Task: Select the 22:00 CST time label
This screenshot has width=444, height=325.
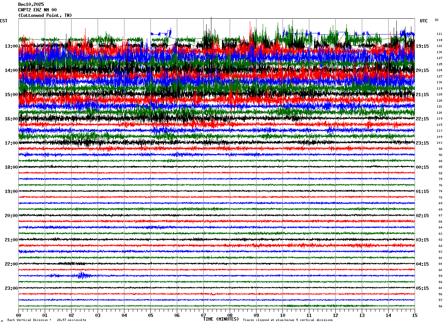Action: pyautogui.click(x=11, y=264)
